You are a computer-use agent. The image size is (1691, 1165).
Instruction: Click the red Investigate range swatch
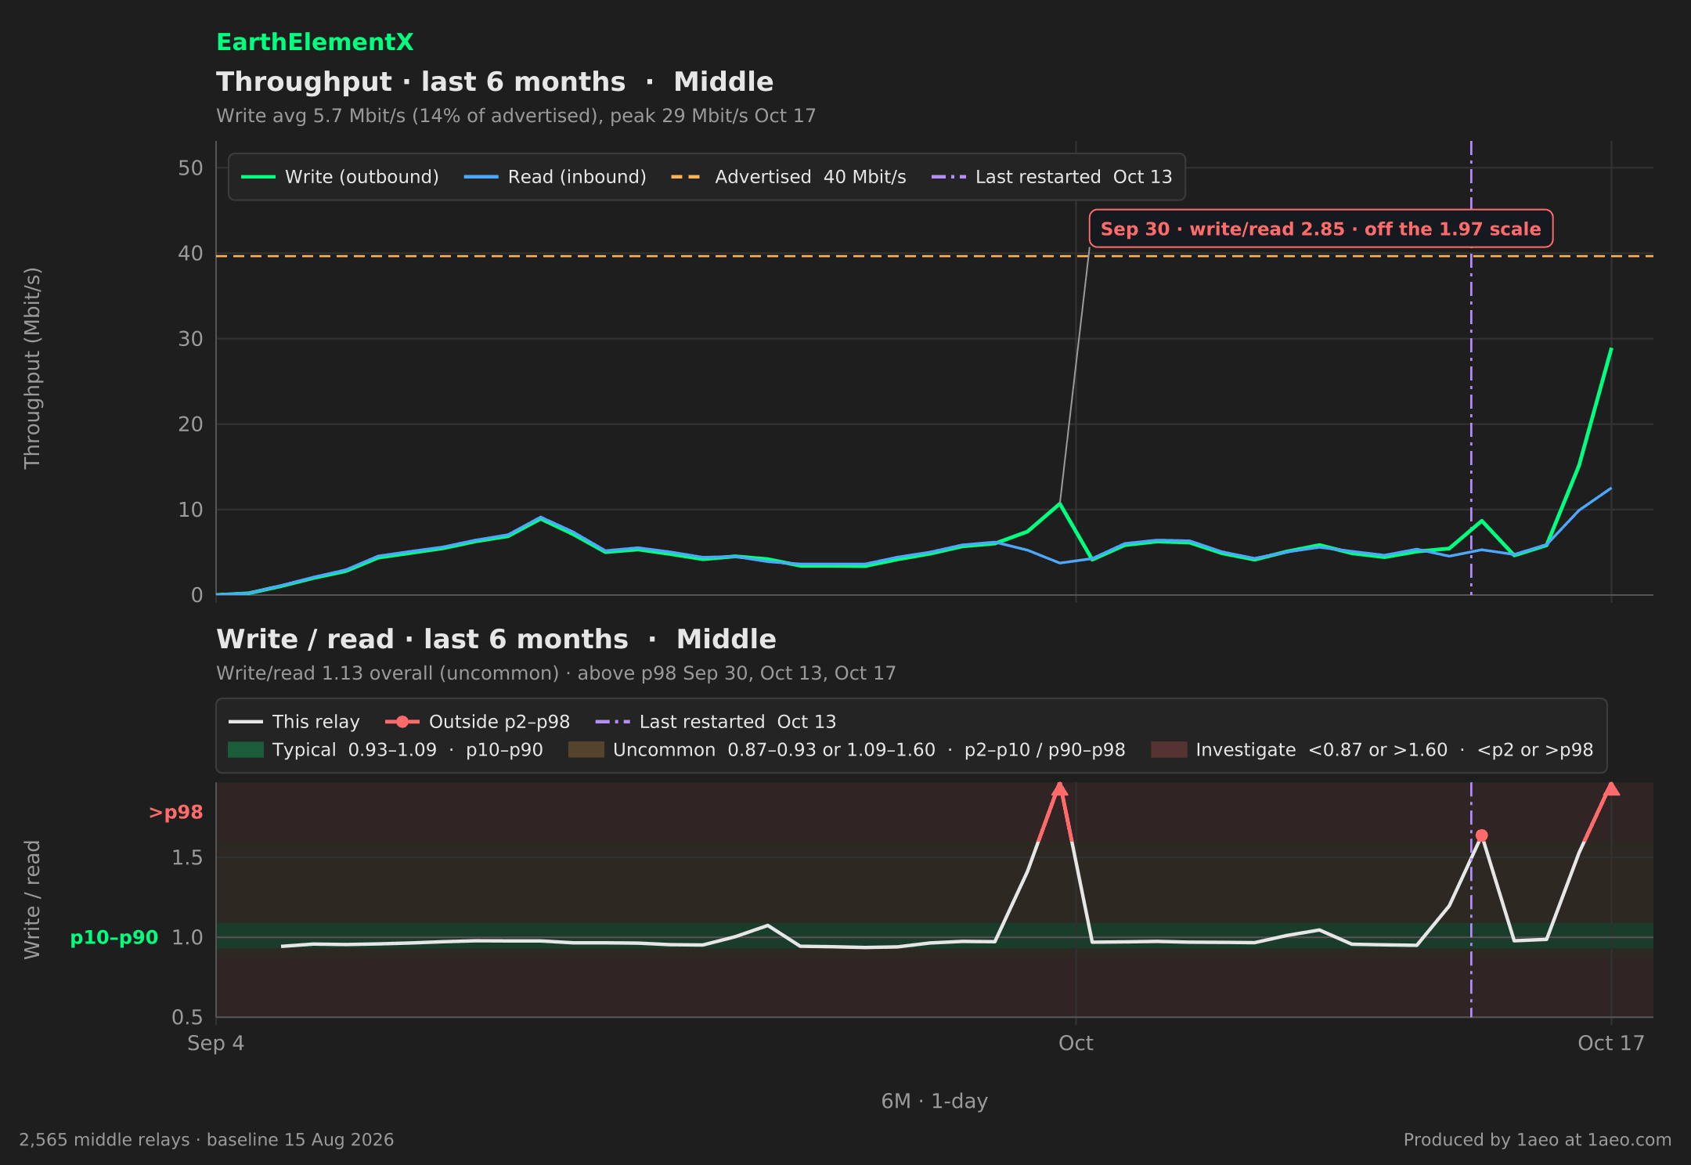tap(1169, 750)
